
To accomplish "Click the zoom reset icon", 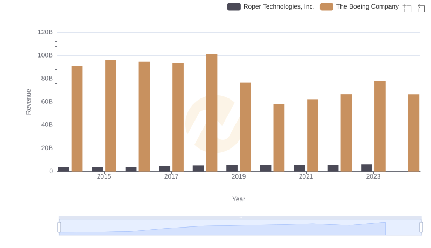I will coord(421,8).
